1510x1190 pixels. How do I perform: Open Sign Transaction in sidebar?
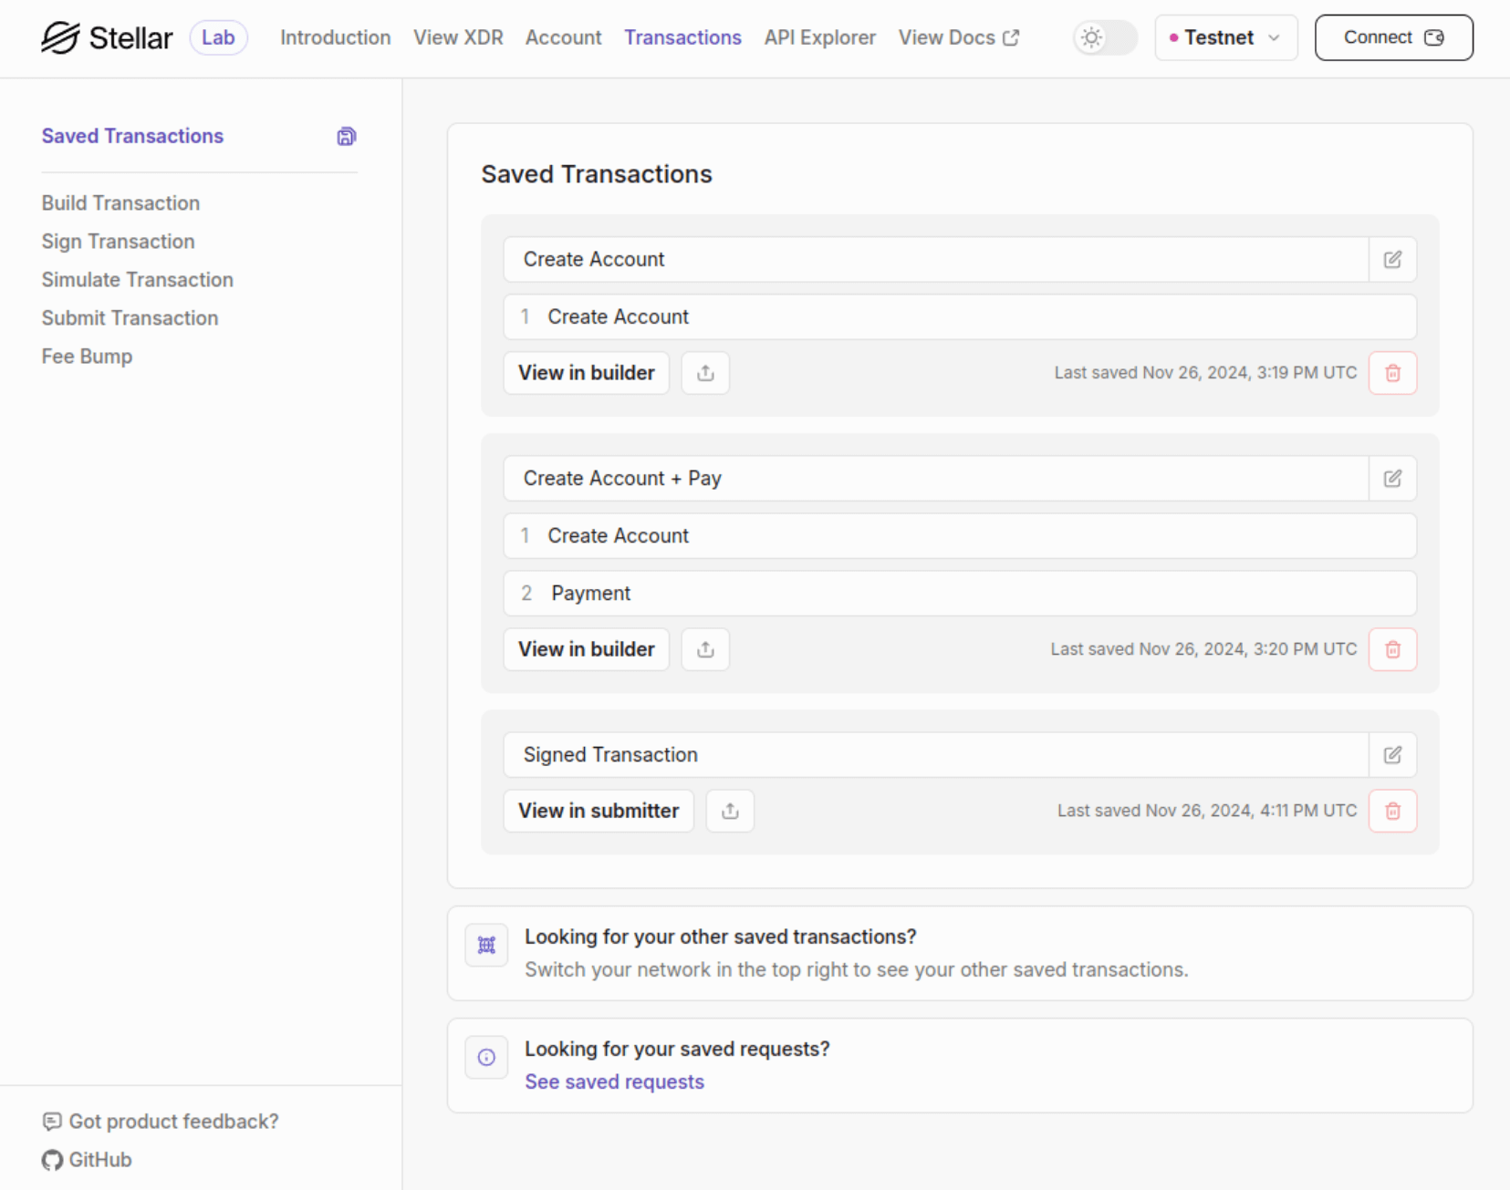(x=118, y=242)
